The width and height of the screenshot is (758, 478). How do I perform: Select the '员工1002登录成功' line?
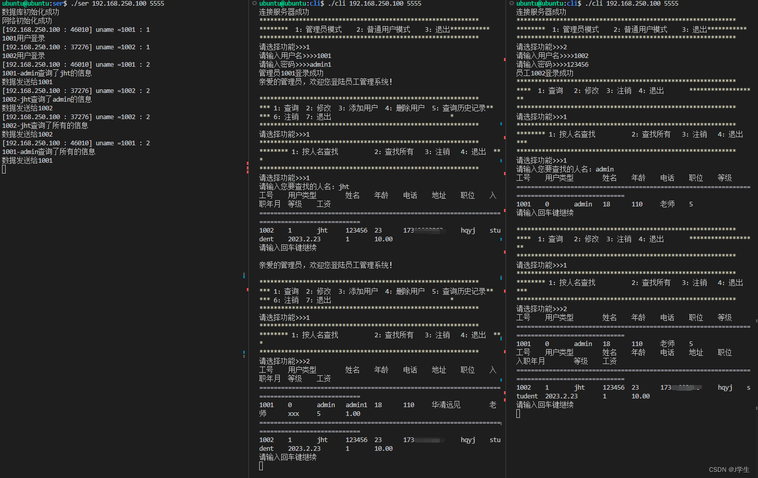[x=545, y=73]
